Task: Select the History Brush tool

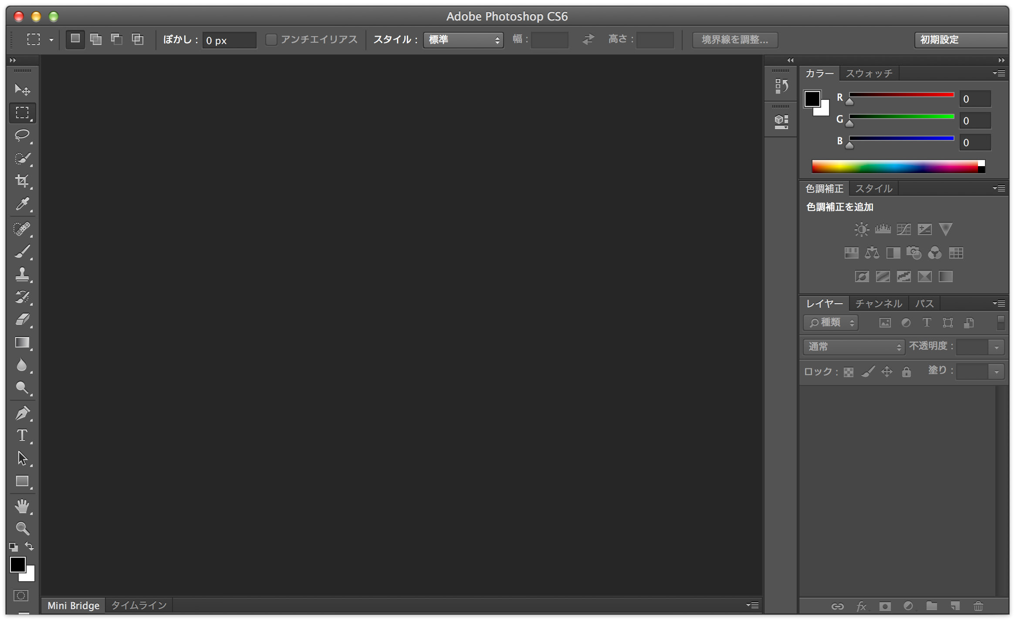Action: point(22,297)
